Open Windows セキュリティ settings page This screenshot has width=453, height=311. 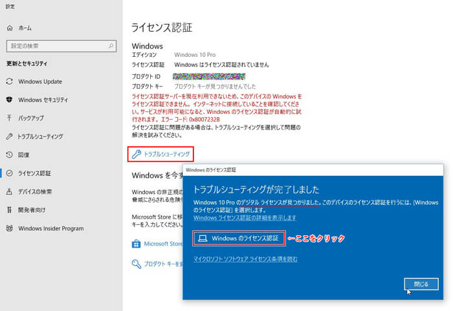coord(61,100)
